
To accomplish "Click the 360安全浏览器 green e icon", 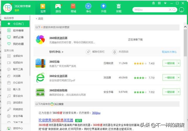I will coord(41,78).
